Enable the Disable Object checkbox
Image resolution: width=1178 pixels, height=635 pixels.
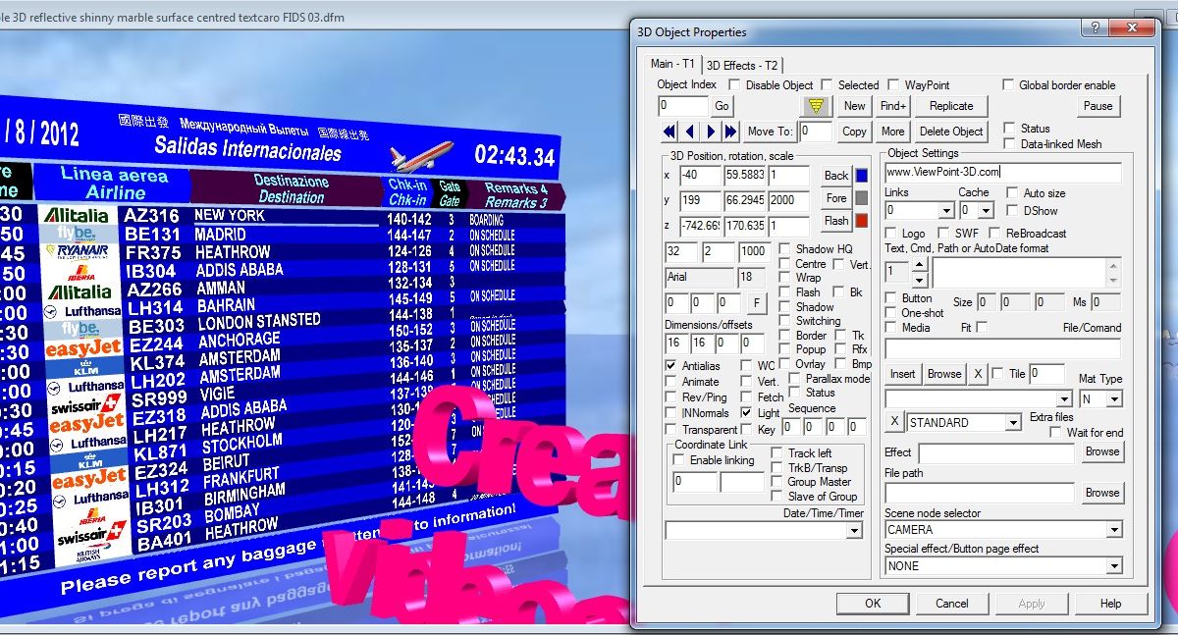click(735, 85)
